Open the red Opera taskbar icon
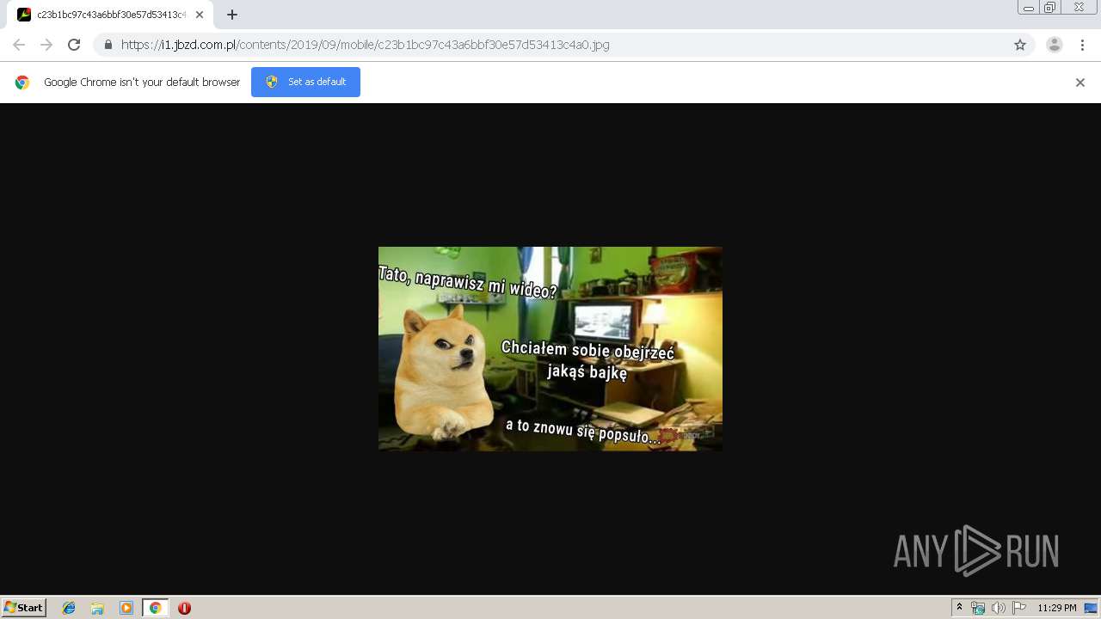Image resolution: width=1101 pixels, height=619 pixels. [x=184, y=608]
